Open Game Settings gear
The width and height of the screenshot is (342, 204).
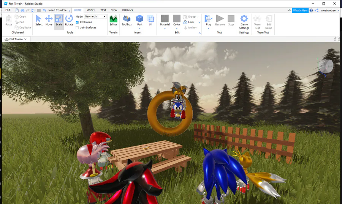[x=244, y=22]
